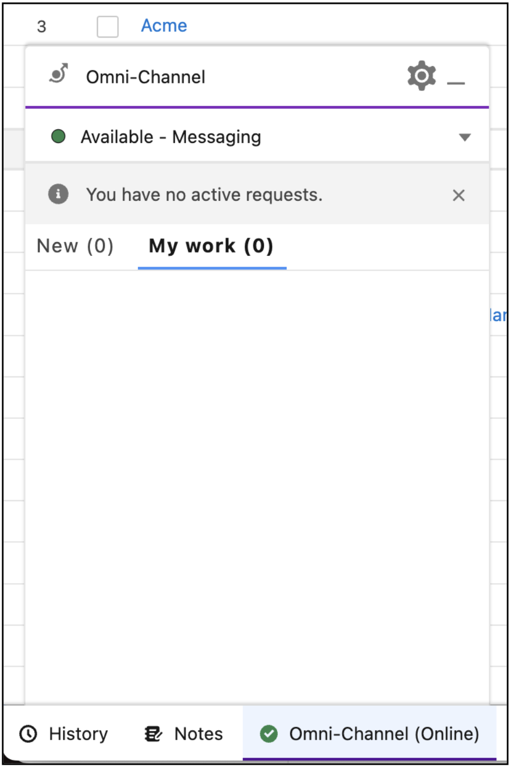This screenshot has width=512, height=768.
Task: Click the History clock icon
Action: tap(28, 734)
